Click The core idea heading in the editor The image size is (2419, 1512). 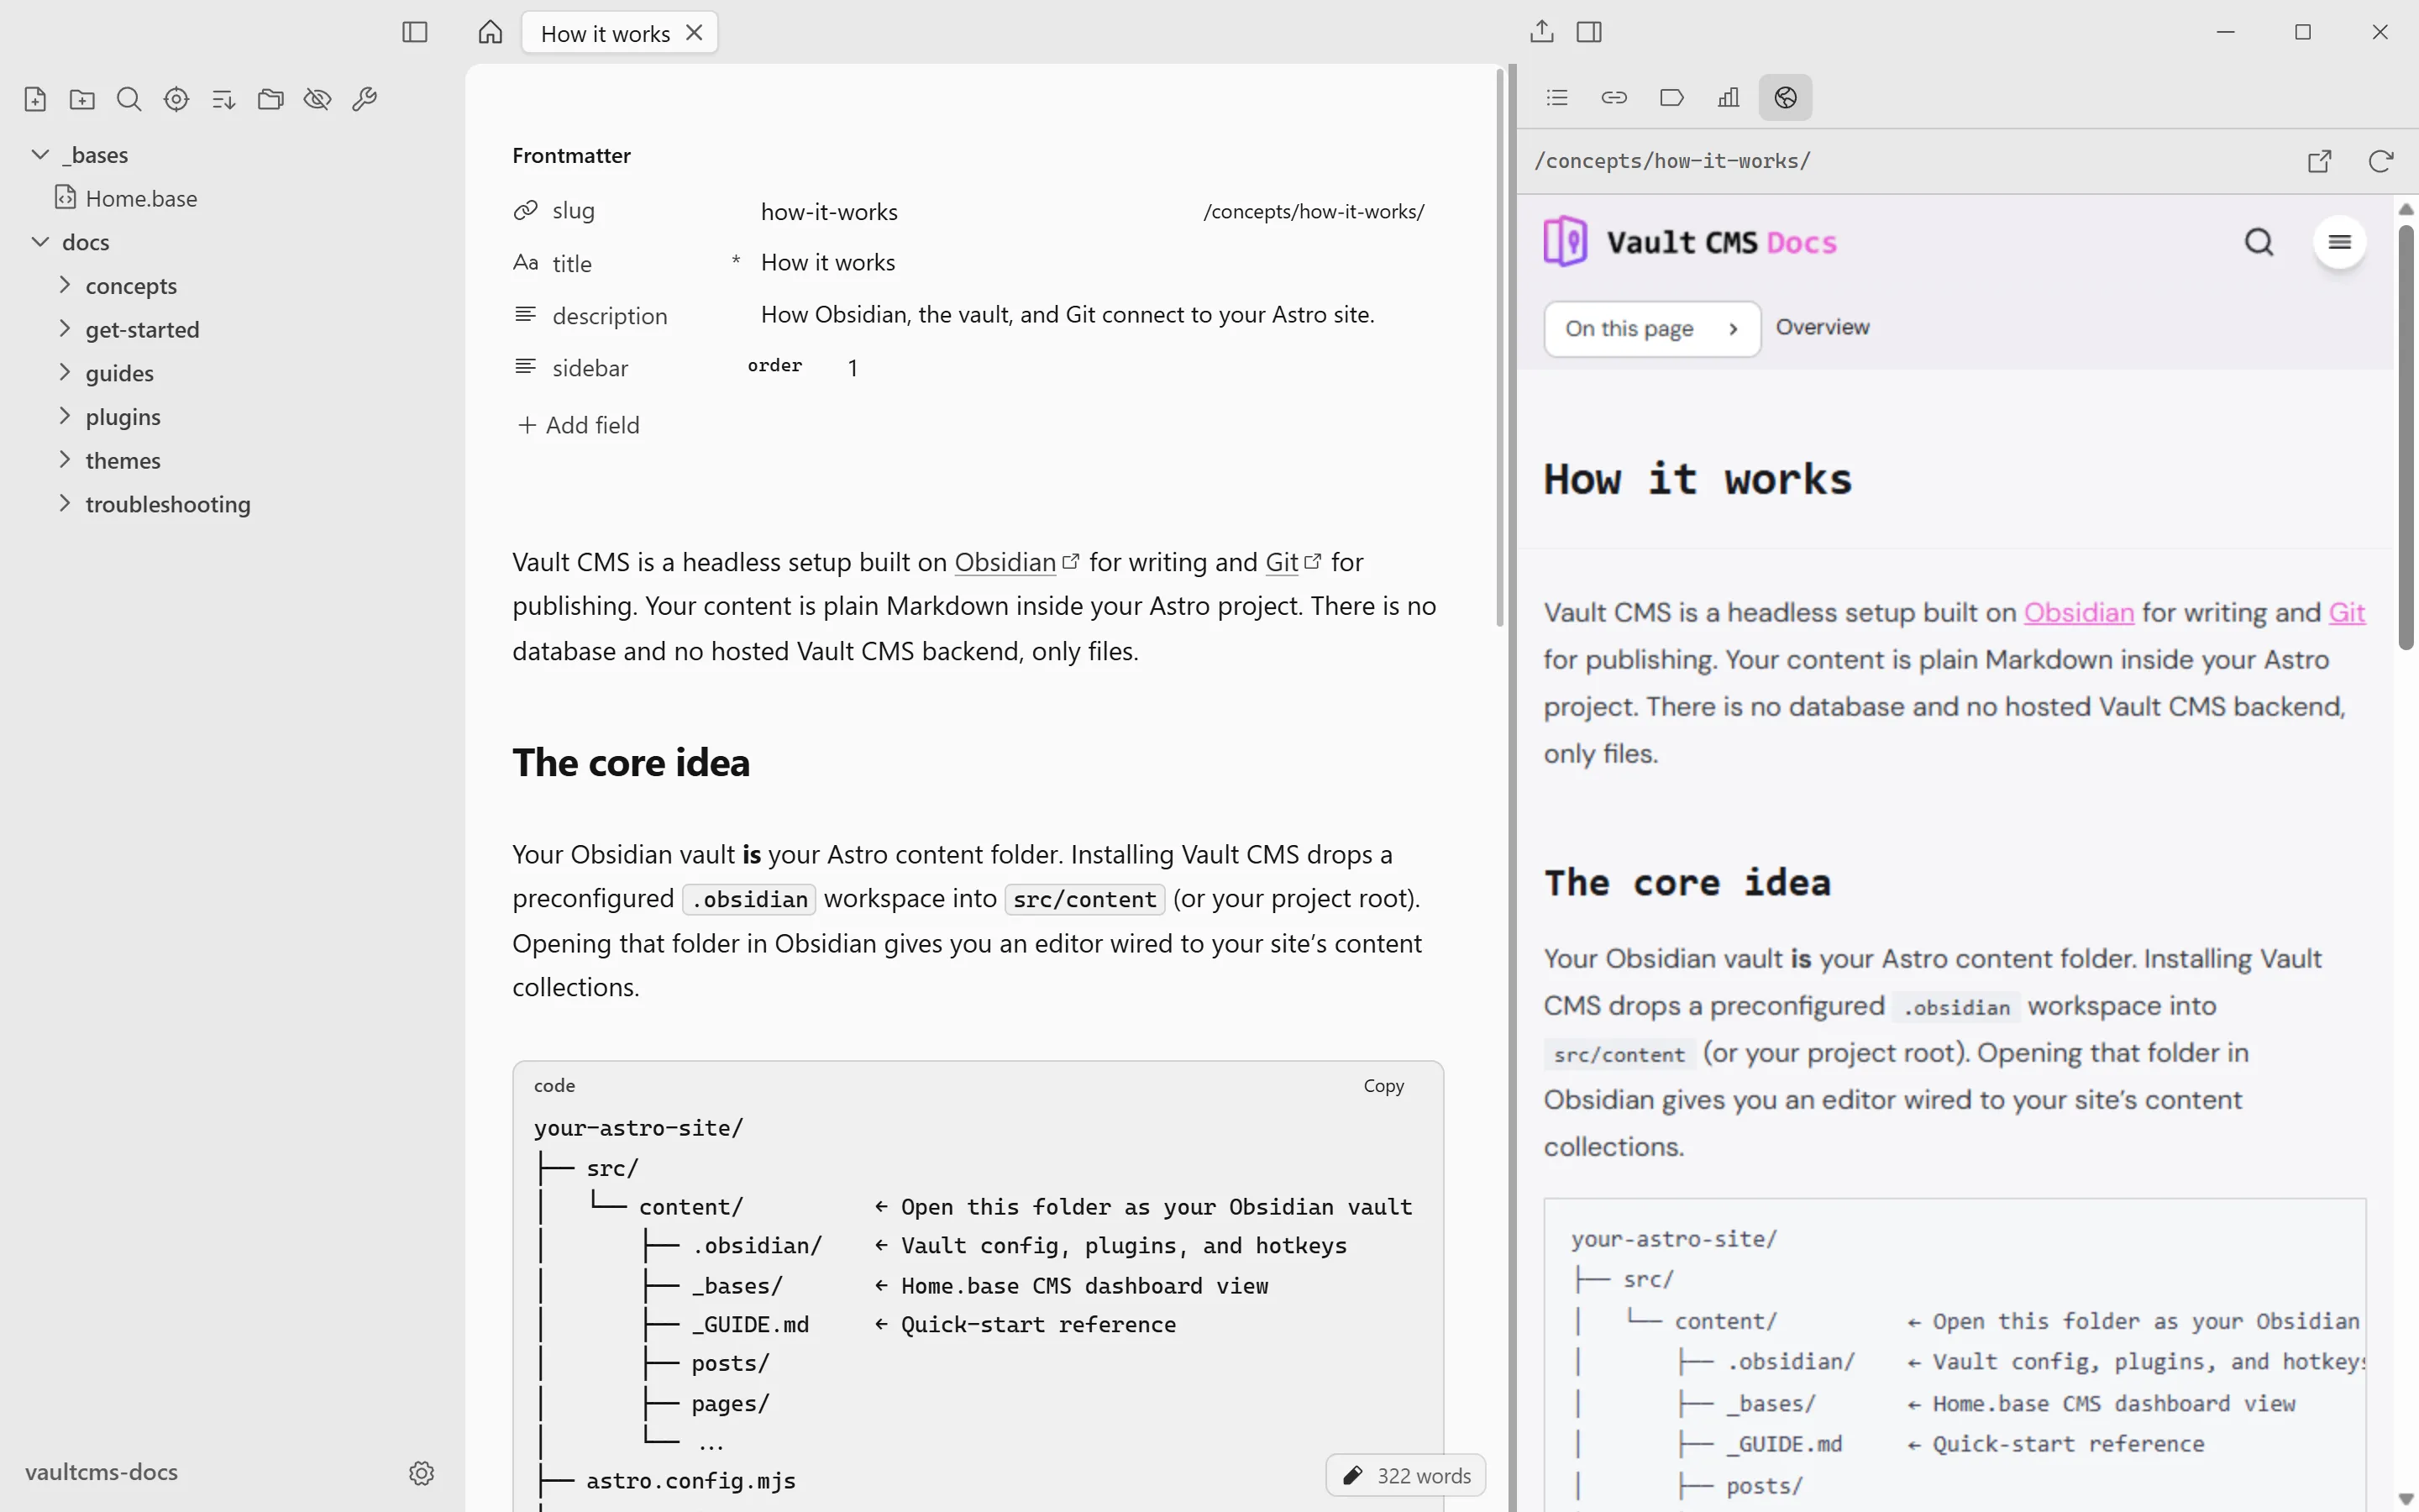coord(632,763)
